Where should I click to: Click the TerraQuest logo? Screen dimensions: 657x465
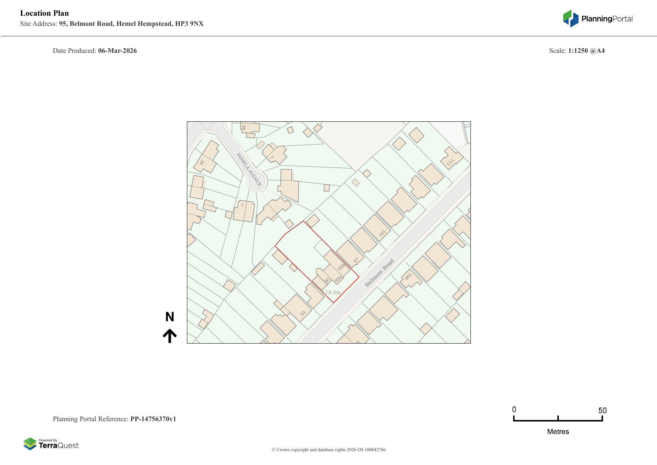51,444
